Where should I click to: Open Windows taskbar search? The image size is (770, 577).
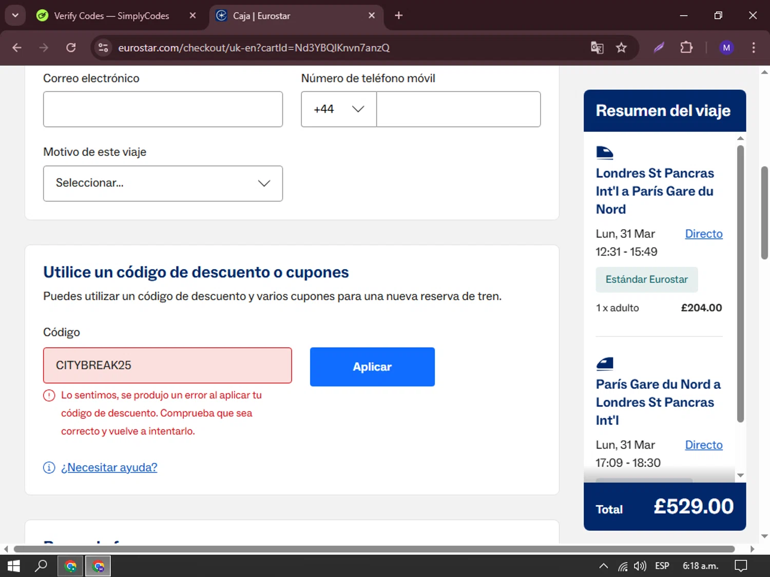[x=41, y=566]
